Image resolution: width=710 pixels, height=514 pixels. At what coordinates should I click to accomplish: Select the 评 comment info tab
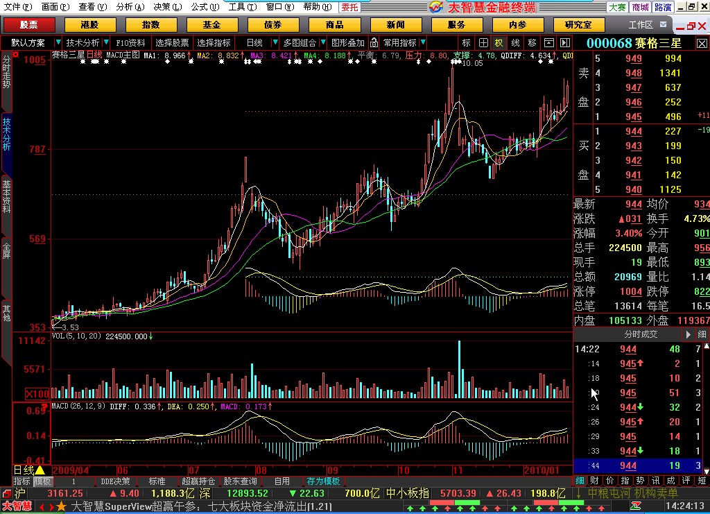(x=686, y=481)
